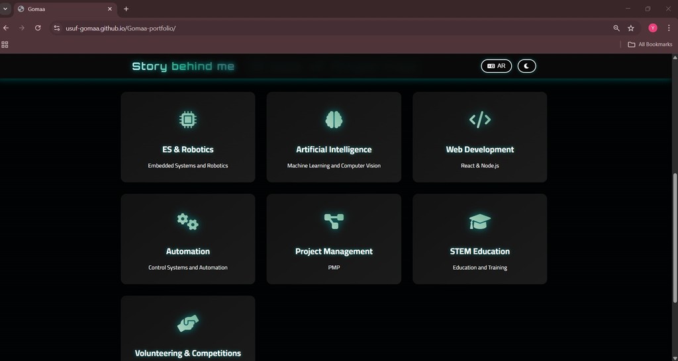The image size is (678, 361).
Task: Click Education and Training text
Action: pos(480,268)
